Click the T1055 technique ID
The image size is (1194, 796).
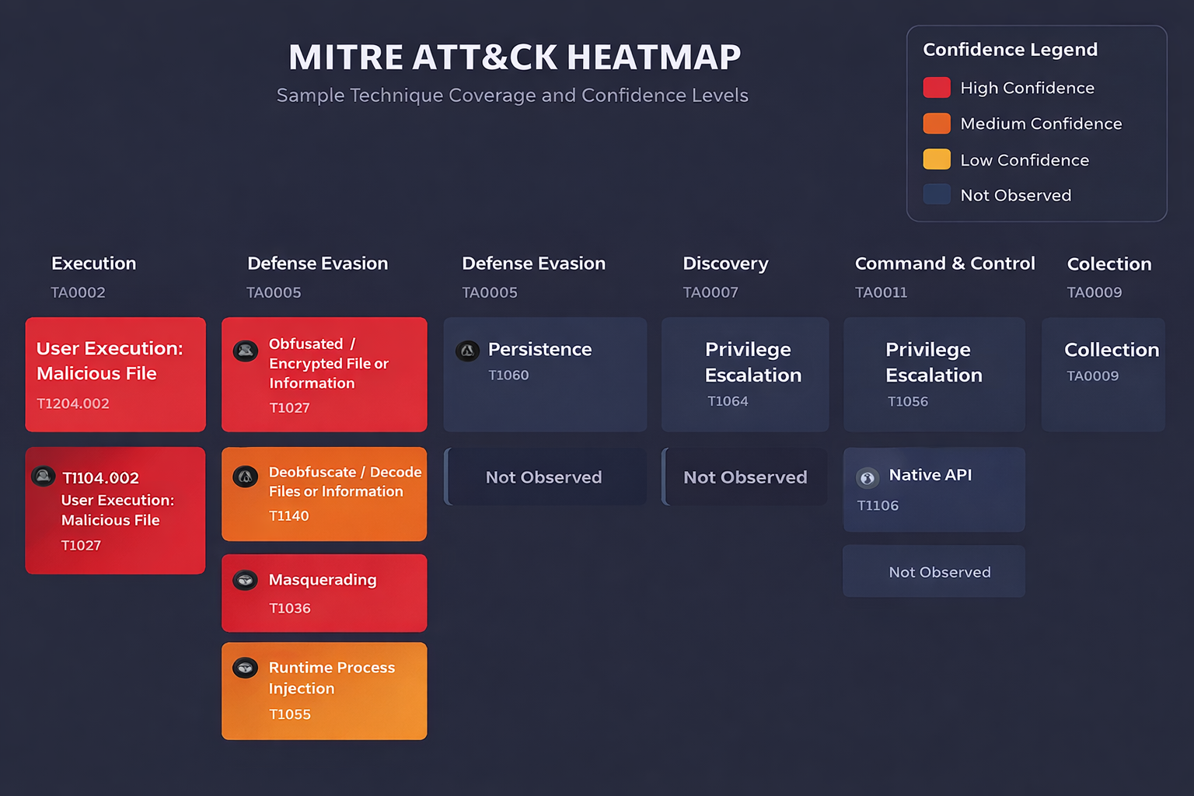(290, 714)
